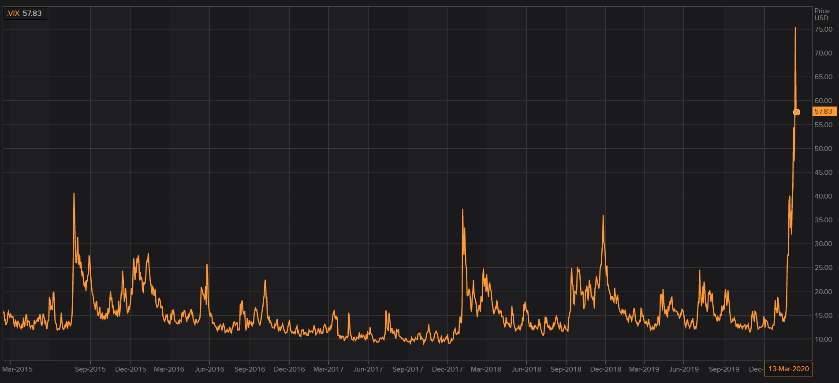Select the Mar-2019 date axis label
This screenshot has width=839, height=383.
coord(644,369)
